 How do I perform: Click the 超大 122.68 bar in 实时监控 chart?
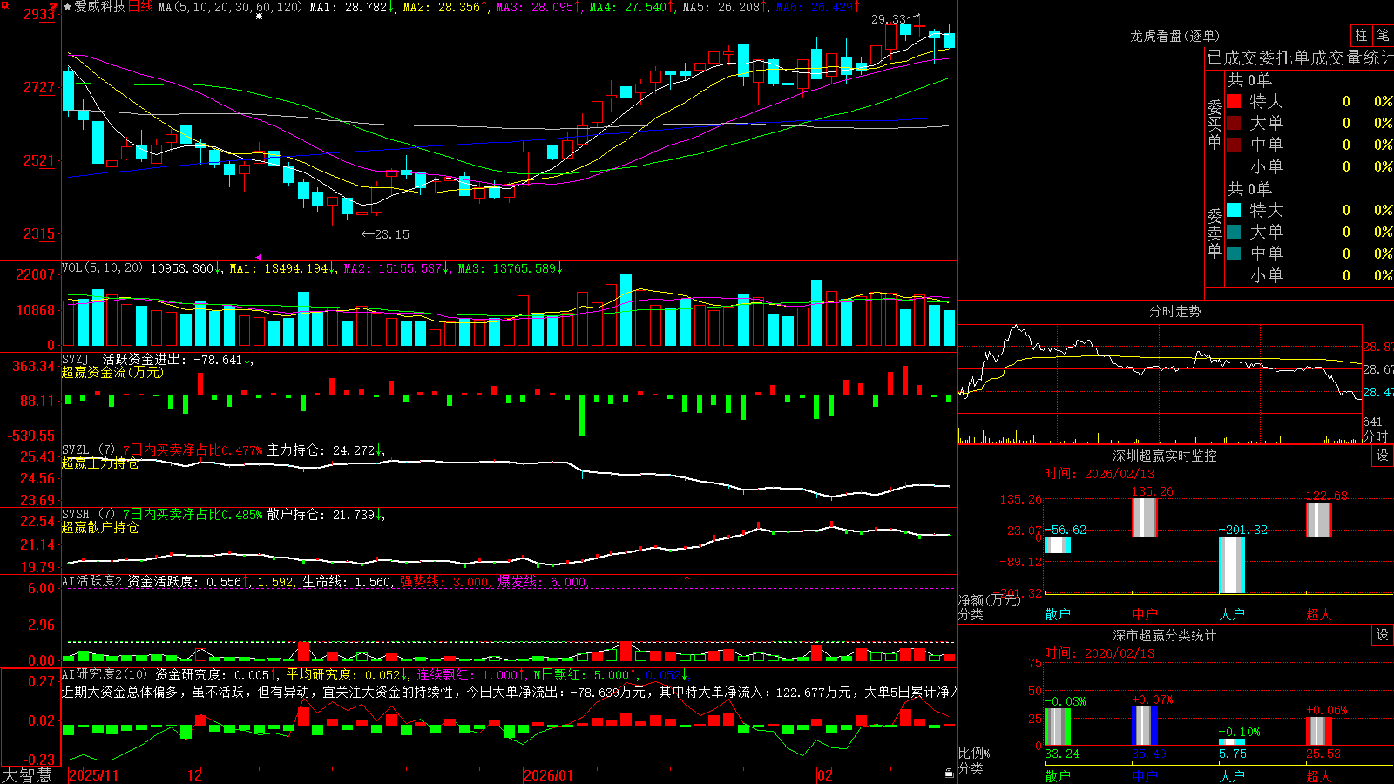coord(1319,520)
